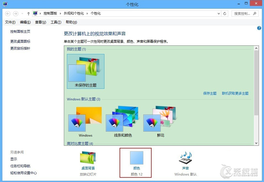Click 联机获取更多主题 link
Screen dimensions: 264x182
click(x=235, y=93)
